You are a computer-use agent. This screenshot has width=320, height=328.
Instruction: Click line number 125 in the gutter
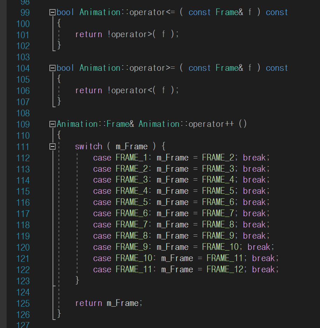coord(23,303)
